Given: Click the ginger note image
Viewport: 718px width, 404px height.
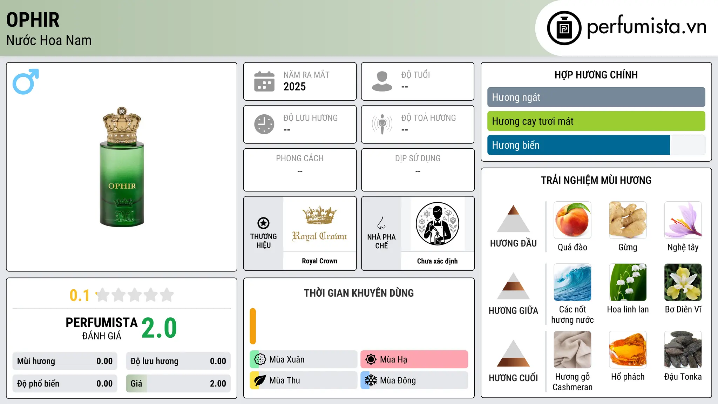Looking at the screenshot, I should [x=628, y=220].
